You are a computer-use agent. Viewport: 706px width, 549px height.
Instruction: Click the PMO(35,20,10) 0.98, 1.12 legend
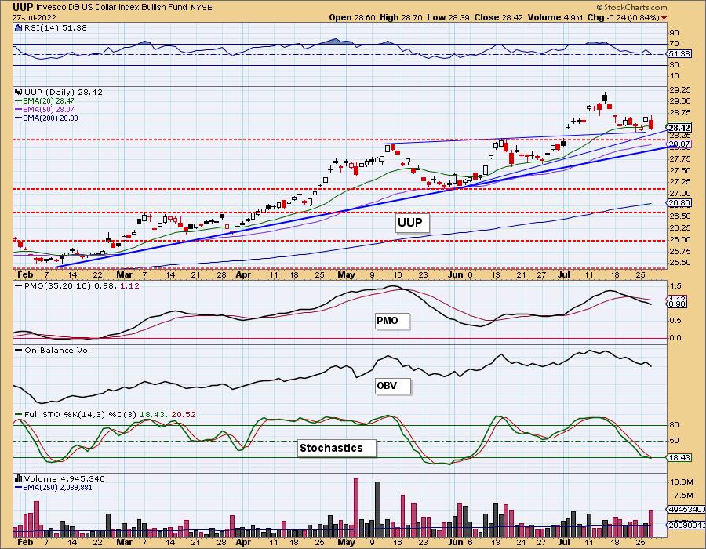[82, 285]
